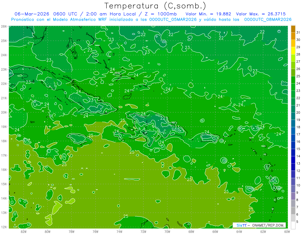Select the '0000UTC_05MAR2026' initialization time
The height and width of the screenshot is (235, 305).
click(173, 20)
